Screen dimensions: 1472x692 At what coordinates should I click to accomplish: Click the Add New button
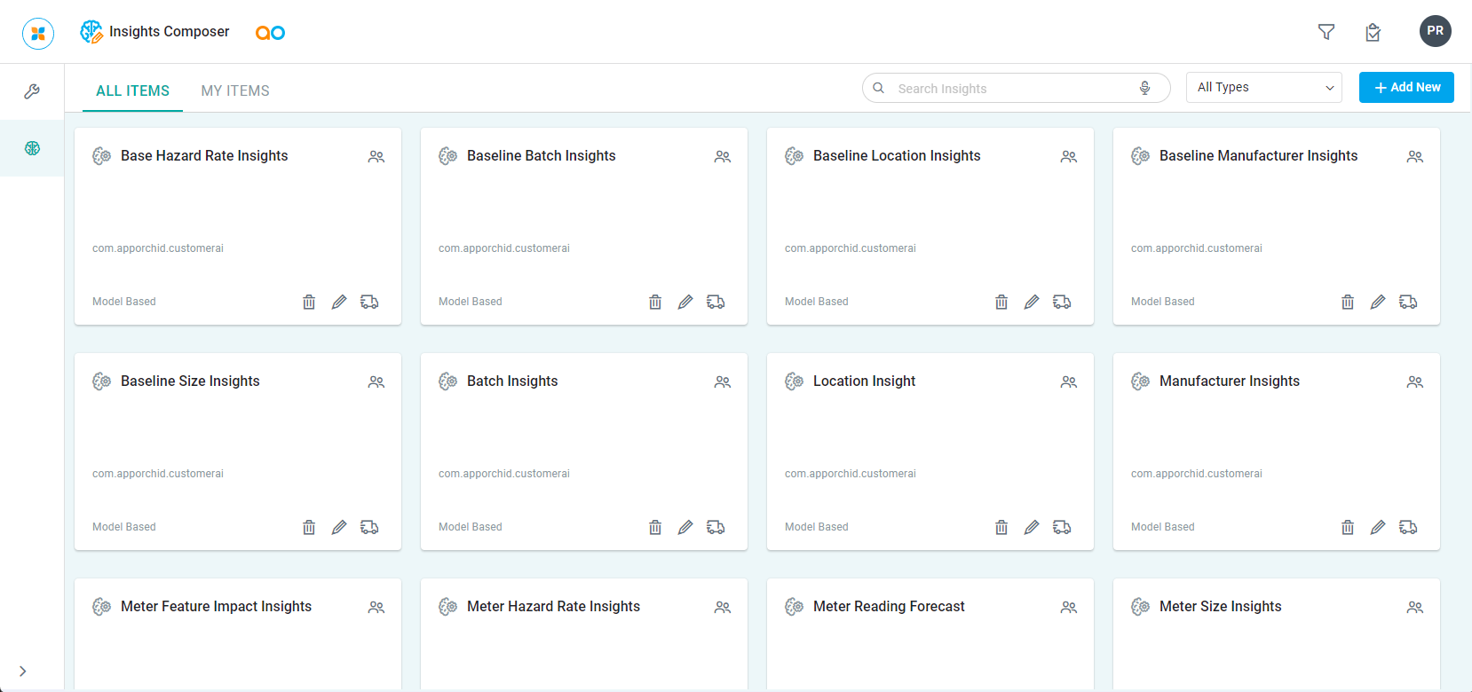point(1406,87)
